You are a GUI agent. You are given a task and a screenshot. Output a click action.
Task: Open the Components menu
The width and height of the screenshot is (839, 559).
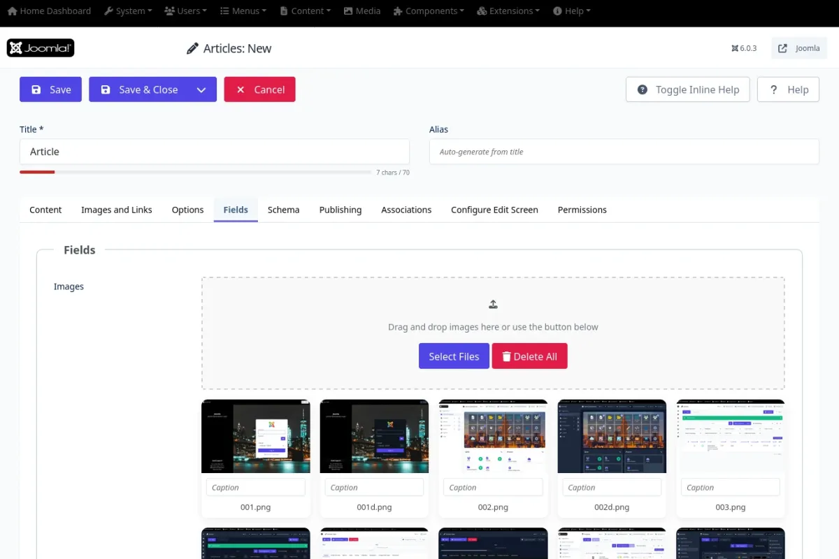coord(429,11)
